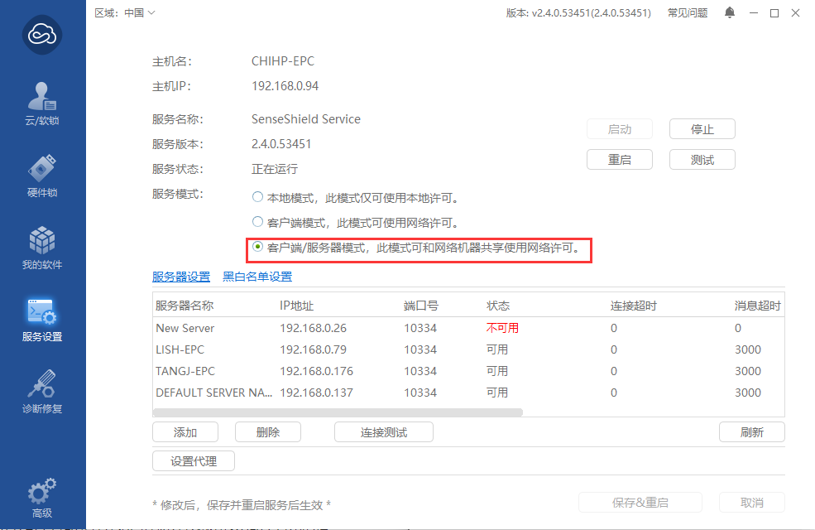Click the 保存&重启 save and restart button
The image size is (815, 530).
pos(640,503)
